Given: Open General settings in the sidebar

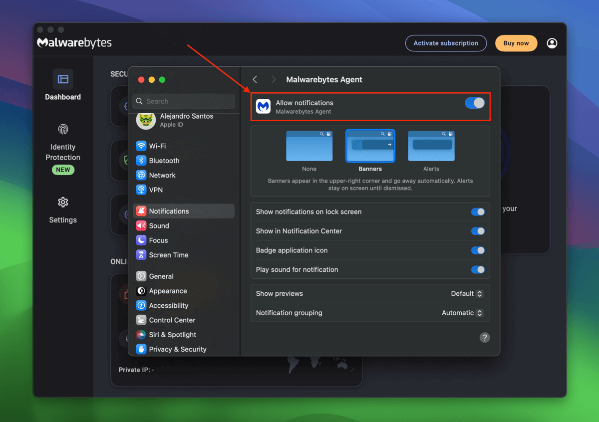Looking at the screenshot, I should [184, 276].
